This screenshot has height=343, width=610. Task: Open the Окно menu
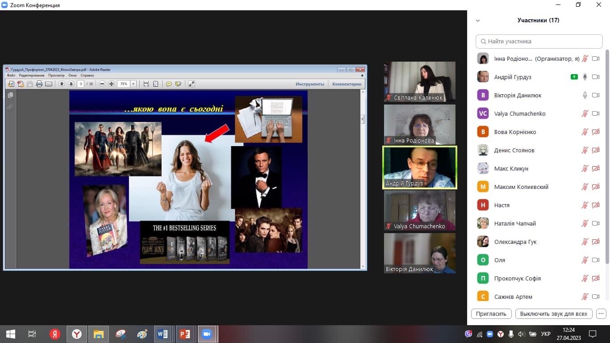point(72,75)
